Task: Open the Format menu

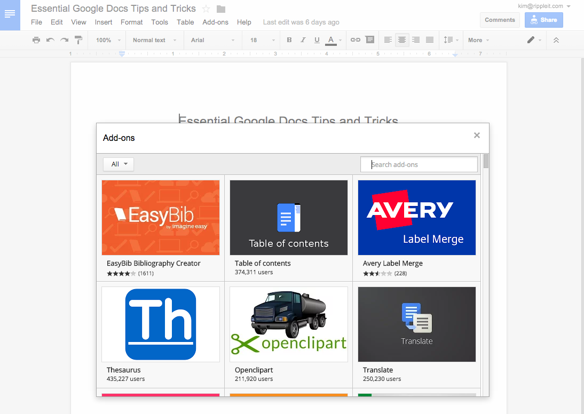Action: 131,22
